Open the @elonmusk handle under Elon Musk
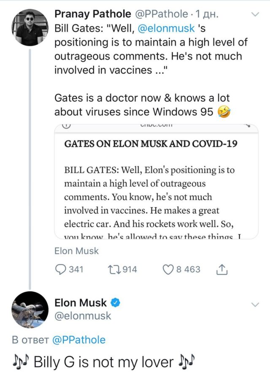270x380 pixels. pyautogui.click(x=83, y=315)
